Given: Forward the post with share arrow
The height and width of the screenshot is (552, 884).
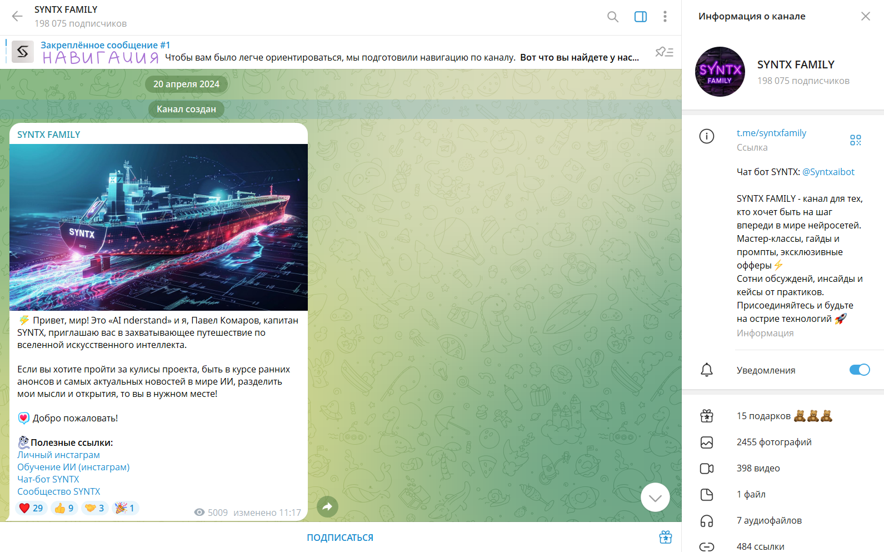Looking at the screenshot, I should pos(327,506).
